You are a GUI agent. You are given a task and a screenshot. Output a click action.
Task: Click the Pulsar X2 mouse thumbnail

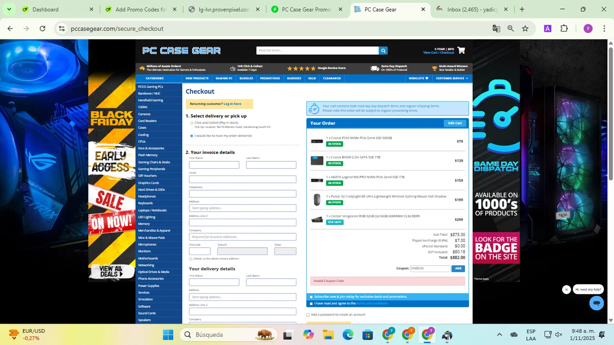(317, 200)
